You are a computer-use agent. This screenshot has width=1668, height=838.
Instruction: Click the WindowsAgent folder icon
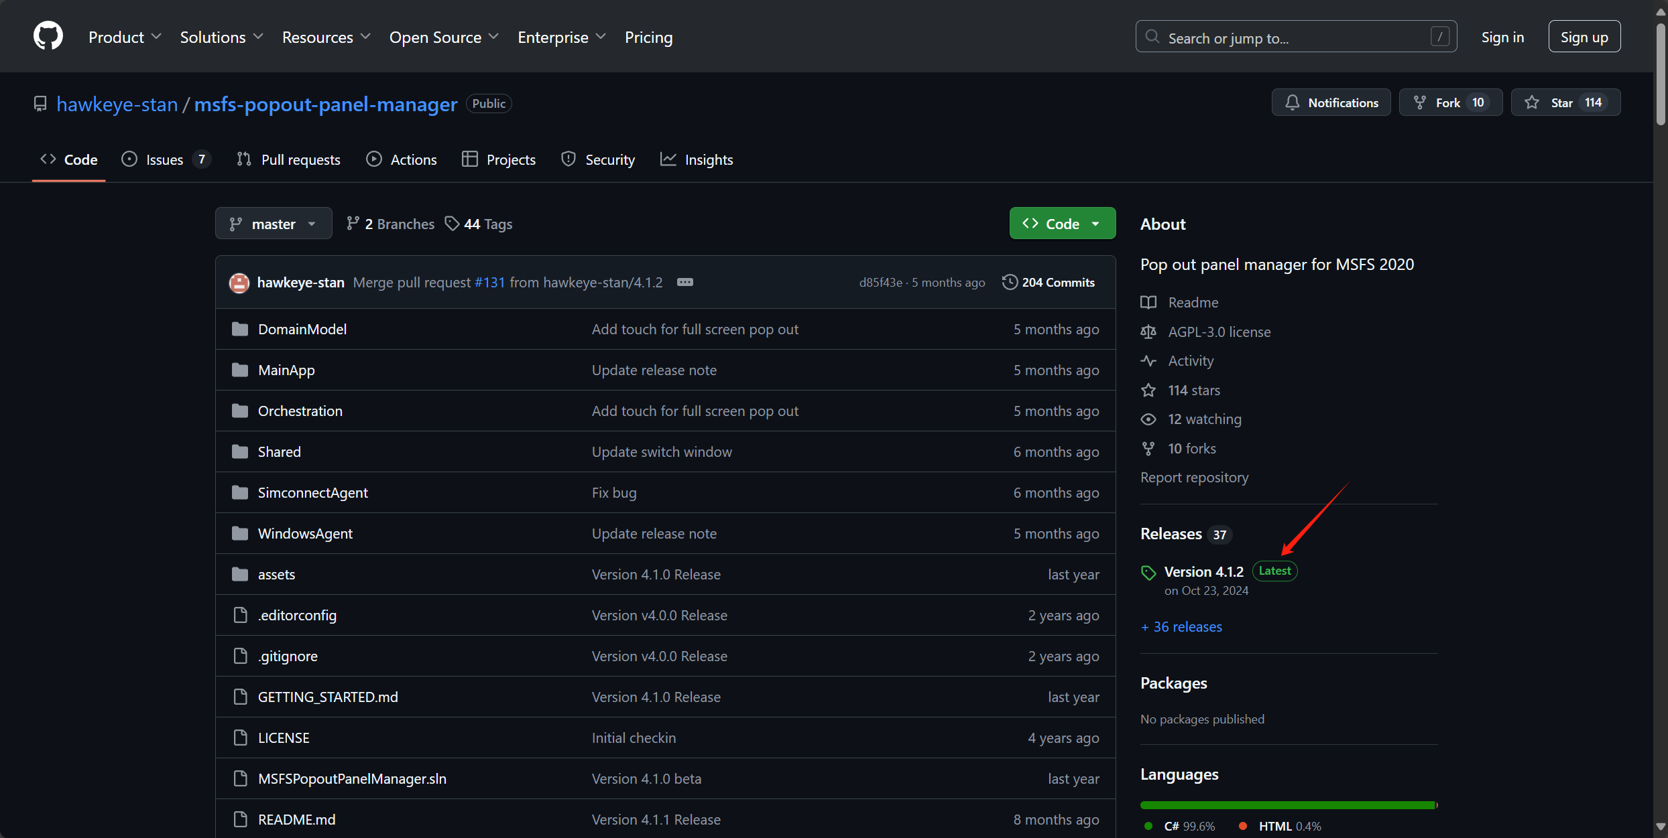239,533
